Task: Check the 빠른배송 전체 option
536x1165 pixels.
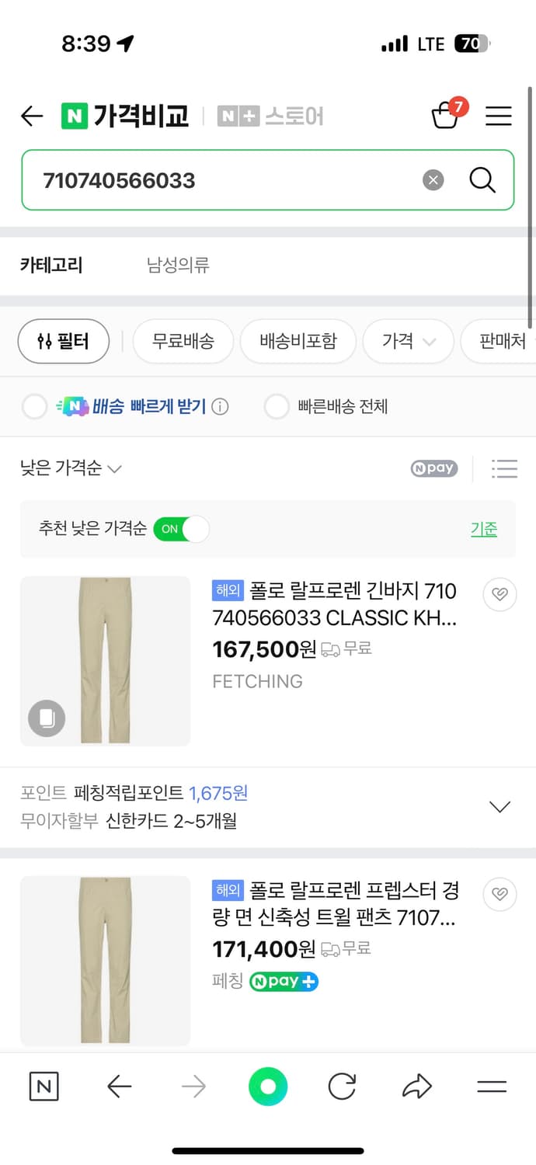Action: tap(277, 406)
